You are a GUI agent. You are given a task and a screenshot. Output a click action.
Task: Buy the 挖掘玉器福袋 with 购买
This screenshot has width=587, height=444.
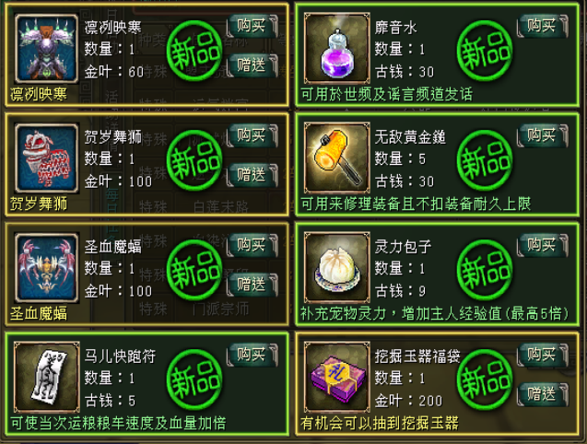pyautogui.click(x=543, y=354)
